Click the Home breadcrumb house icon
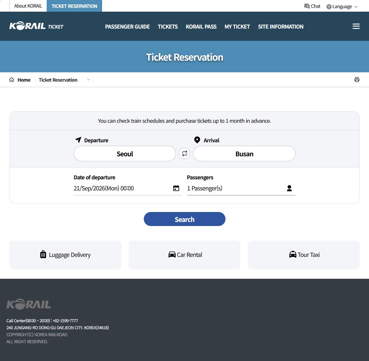The image size is (369, 361). click(x=12, y=80)
